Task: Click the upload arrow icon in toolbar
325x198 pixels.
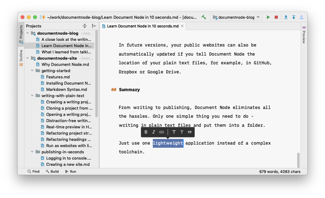Action: tap(294, 17)
